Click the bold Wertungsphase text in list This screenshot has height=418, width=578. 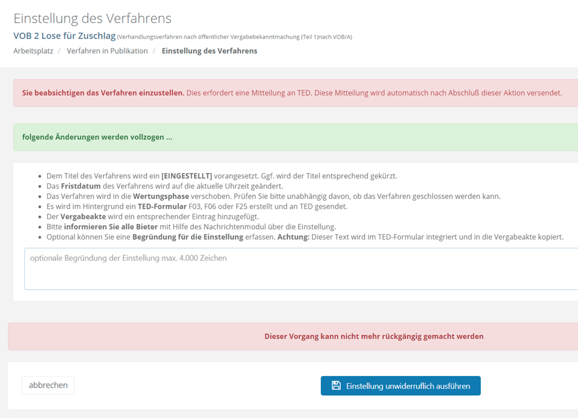point(161,196)
